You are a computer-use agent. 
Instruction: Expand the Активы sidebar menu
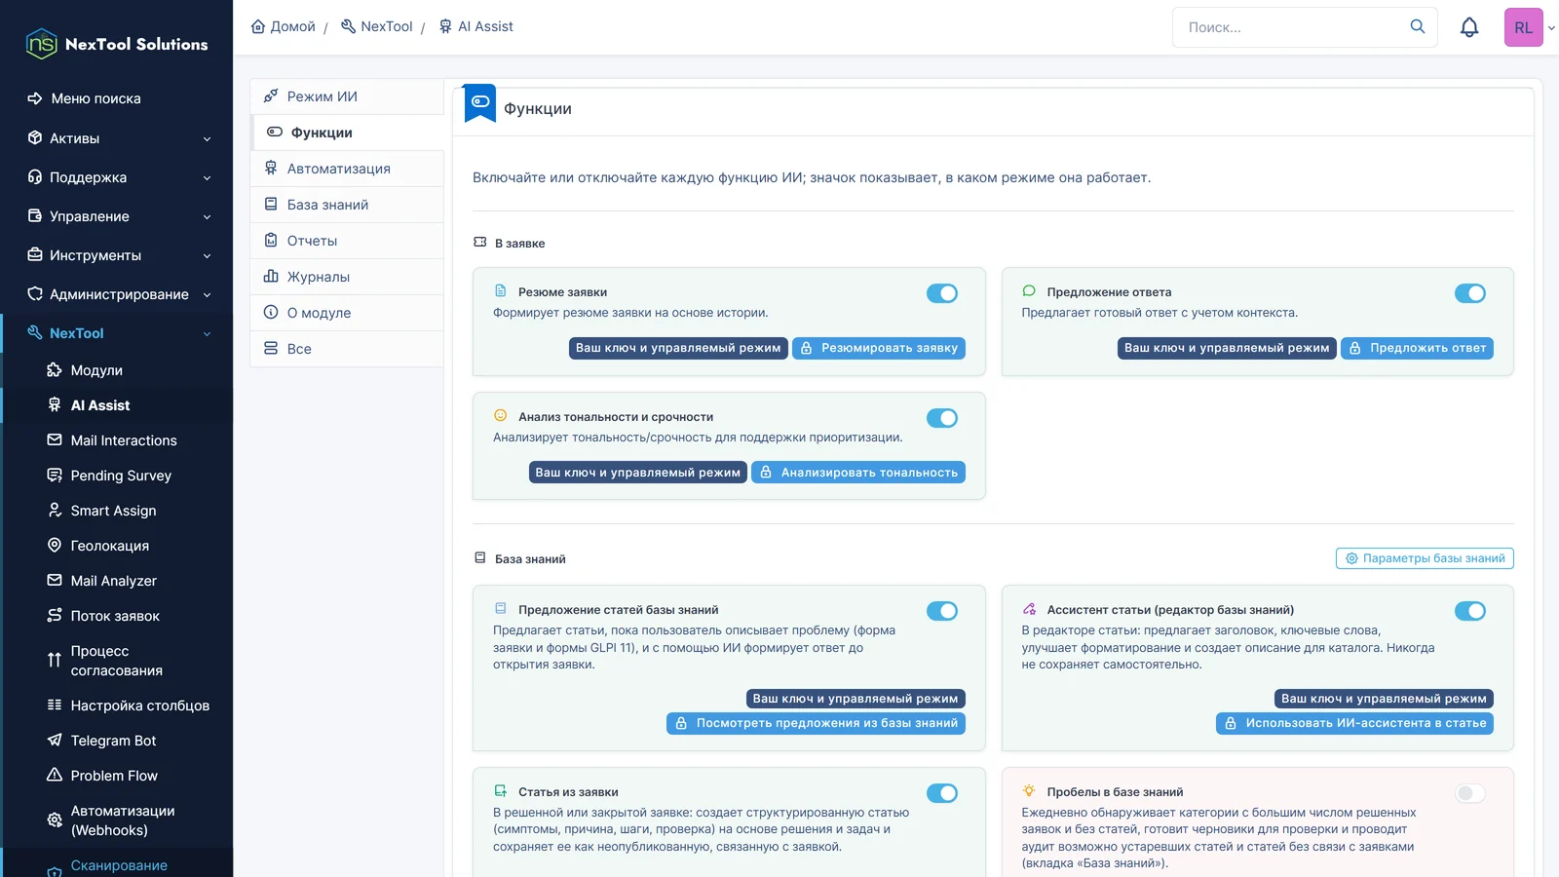pyautogui.click(x=117, y=138)
